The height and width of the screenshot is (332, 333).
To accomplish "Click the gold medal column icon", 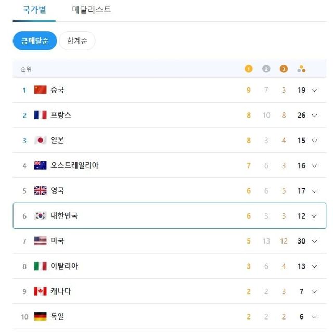I will pyautogui.click(x=249, y=69).
